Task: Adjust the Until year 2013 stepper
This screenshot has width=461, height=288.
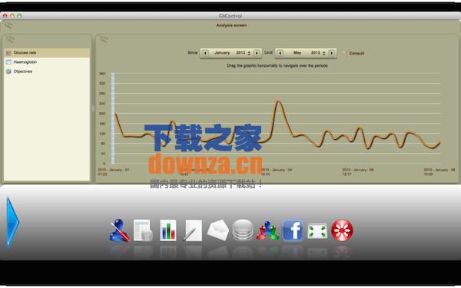Action: point(324,53)
